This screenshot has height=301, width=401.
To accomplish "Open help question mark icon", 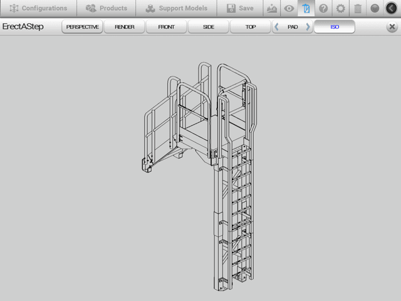I will [x=323, y=8].
